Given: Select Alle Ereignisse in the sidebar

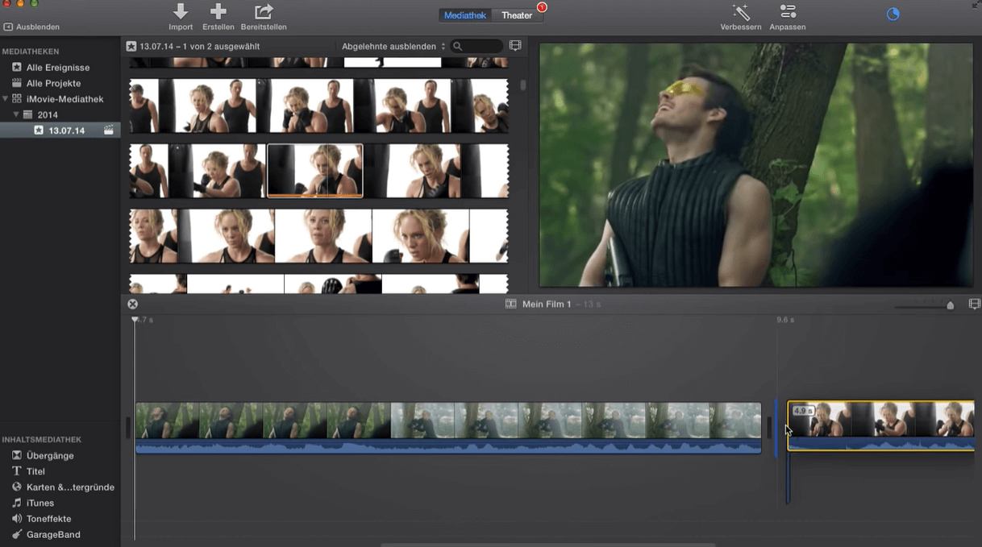Looking at the screenshot, I should (58, 68).
